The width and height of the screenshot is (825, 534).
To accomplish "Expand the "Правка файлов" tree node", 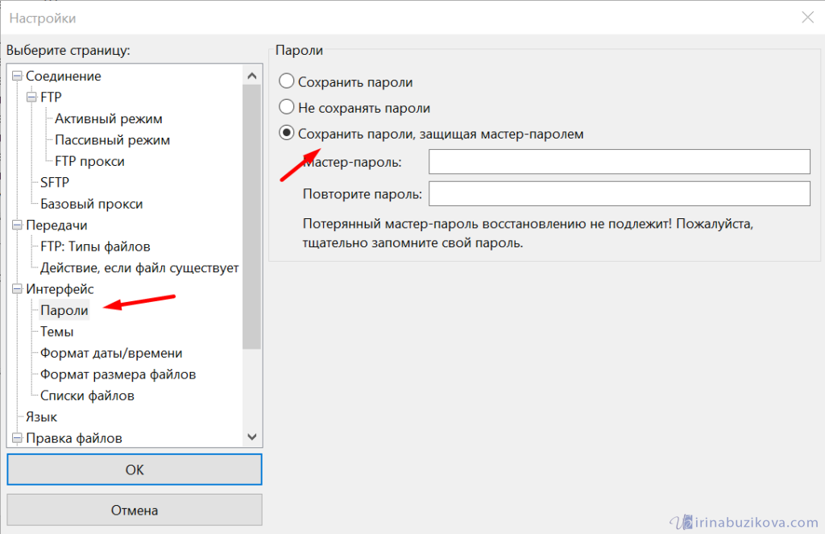I will [x=17, y=439].
